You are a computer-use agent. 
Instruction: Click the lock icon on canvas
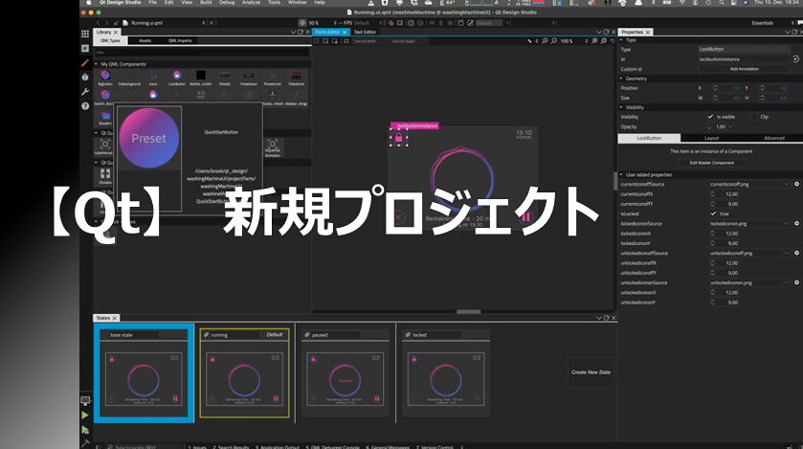399,137
